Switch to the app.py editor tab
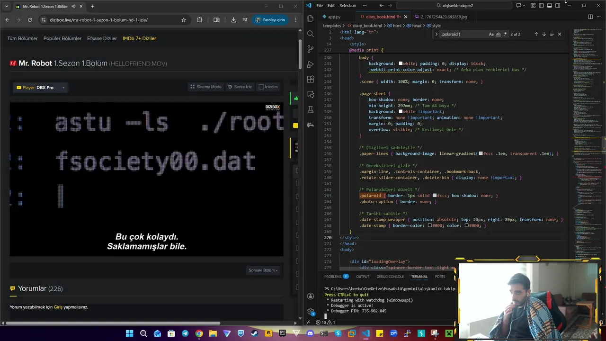Screen dimensions: 606x341 pos(334,17)
